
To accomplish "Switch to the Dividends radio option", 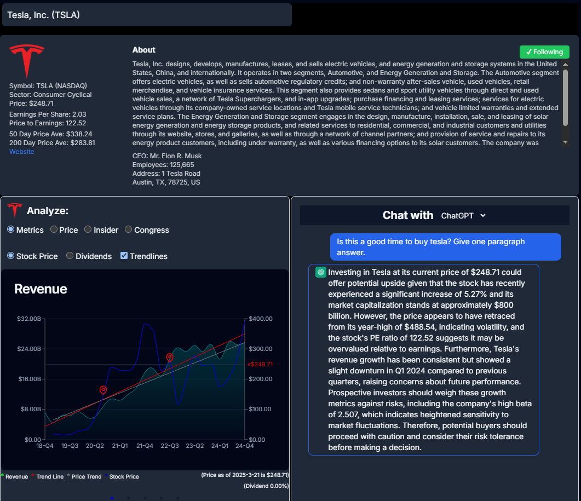I will [x=70, y=256].
